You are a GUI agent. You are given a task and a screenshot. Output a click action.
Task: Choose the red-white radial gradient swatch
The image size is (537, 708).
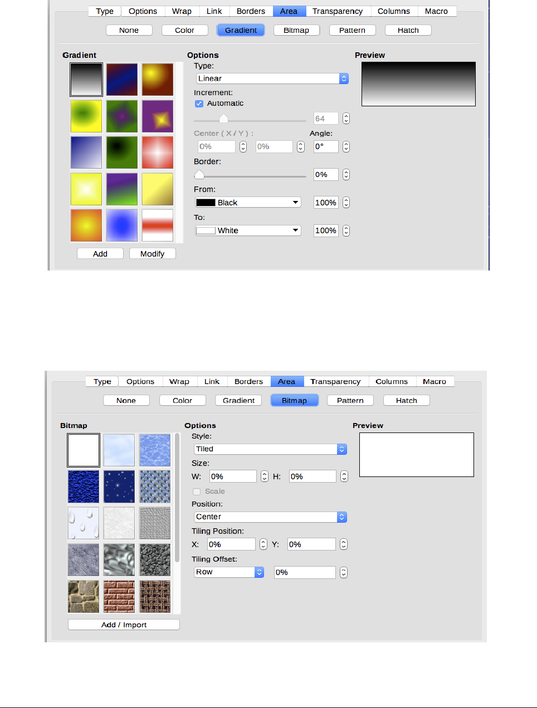point(158,153)
